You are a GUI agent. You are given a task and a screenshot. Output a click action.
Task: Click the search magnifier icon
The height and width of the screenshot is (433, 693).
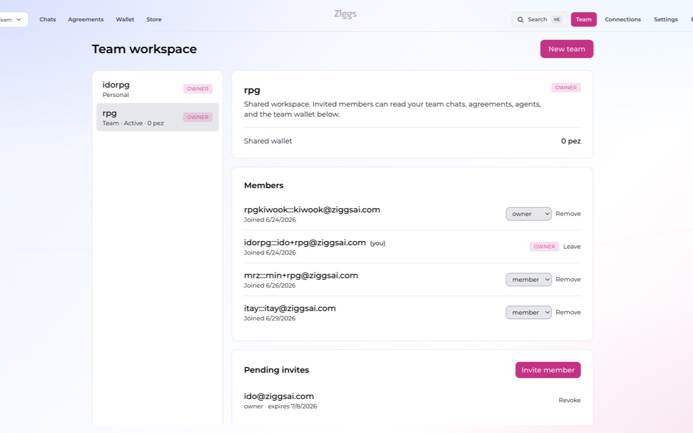click(x=520, y=20)
